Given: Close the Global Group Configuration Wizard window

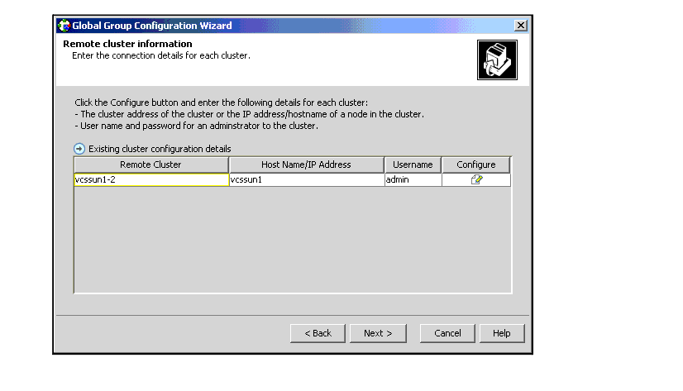Looking at the screenshot, I should click(x=520, y=26).
